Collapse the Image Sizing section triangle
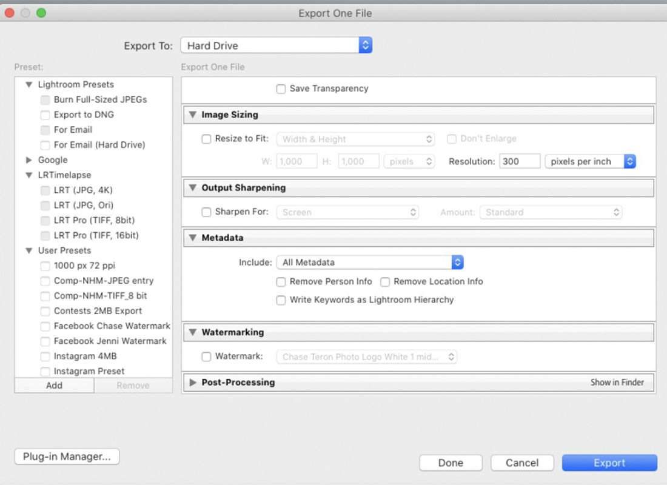667x485 pixels. 192,115
